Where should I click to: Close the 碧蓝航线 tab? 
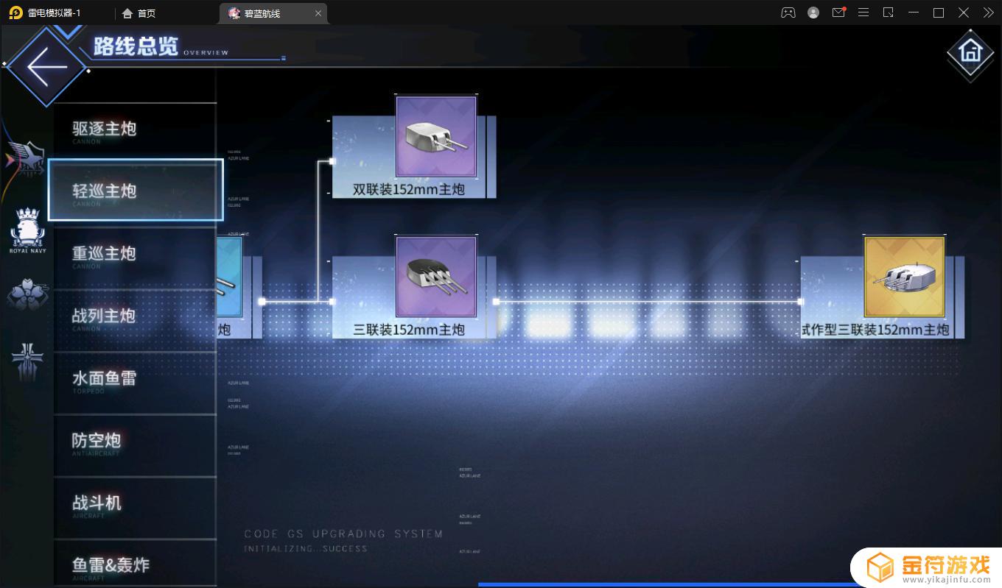318,13
